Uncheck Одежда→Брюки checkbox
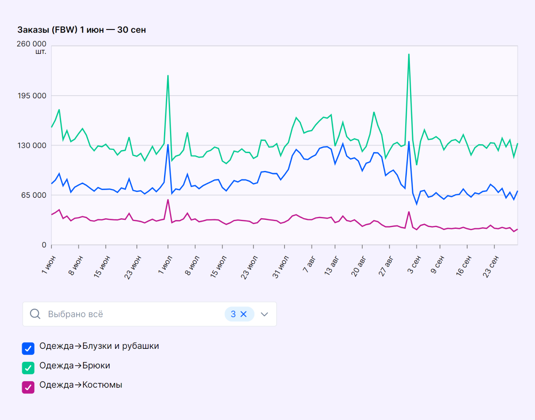Viewport: 535px width, 420px height. [x=28, y=368]
